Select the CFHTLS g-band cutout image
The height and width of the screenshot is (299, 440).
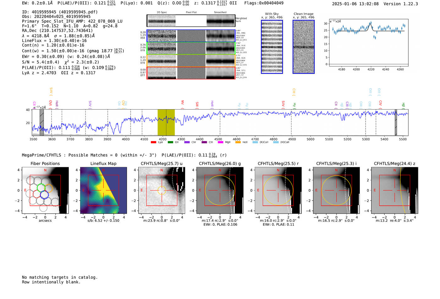click(x=220, y=190)
